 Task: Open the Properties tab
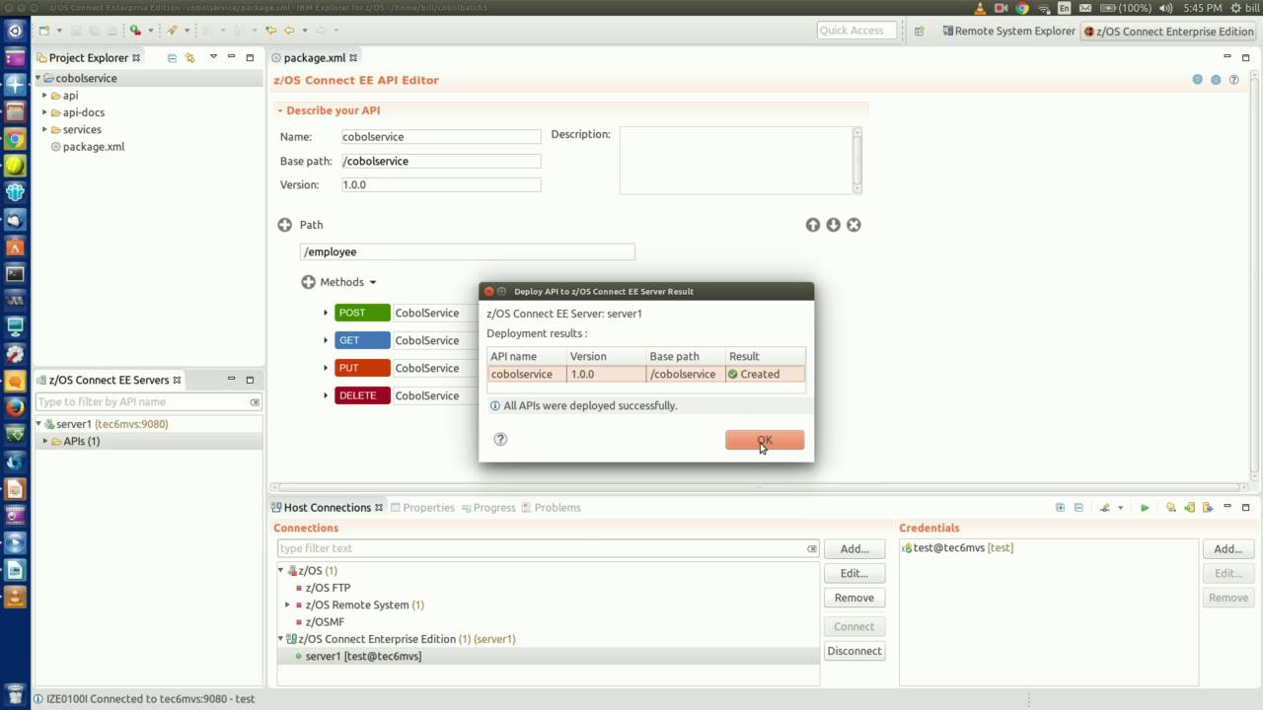422,508
